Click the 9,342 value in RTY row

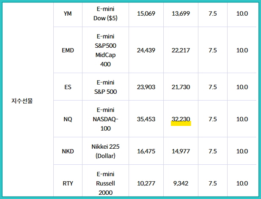(181, 183)
